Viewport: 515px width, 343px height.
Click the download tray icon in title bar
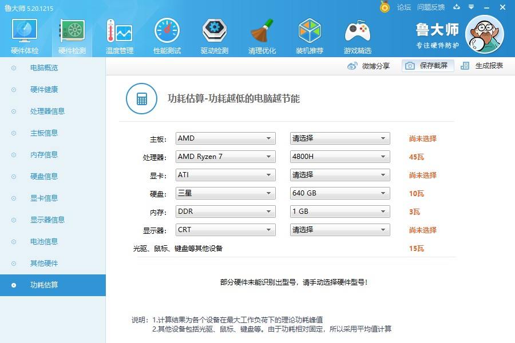pyautogui.click(x=457, y=7)
